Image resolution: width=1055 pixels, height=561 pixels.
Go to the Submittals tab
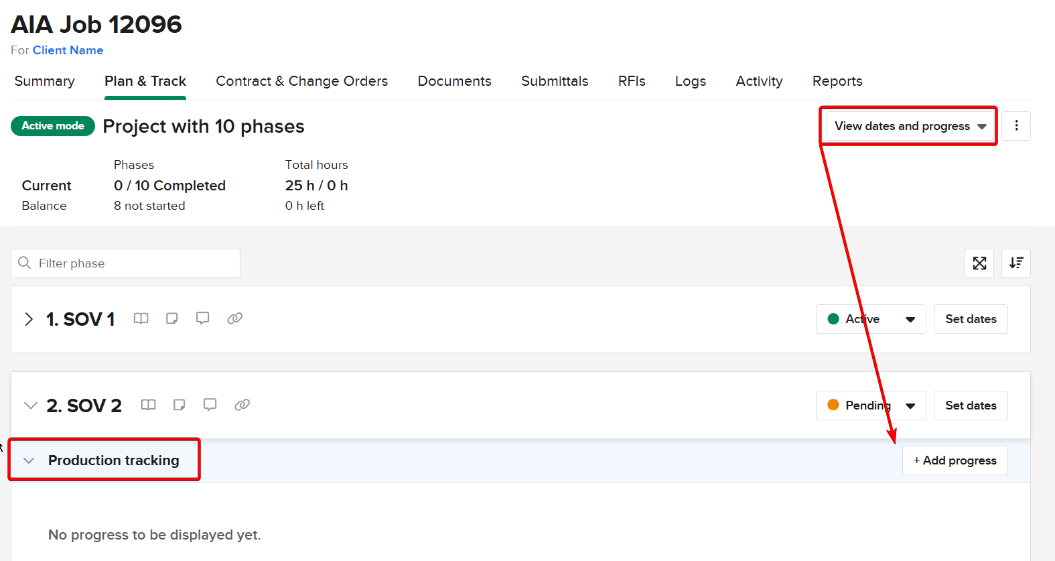point(554,81)
